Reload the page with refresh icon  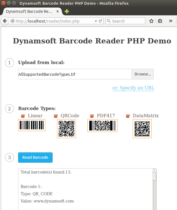click(x=100, y=21)
